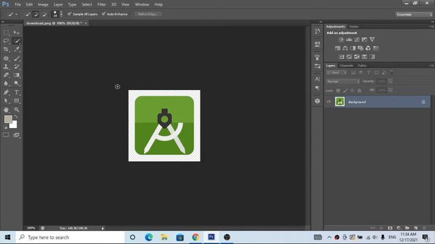Switch to the Paths tab
This screenshot has width=435, height=244.
click(362, 66)
